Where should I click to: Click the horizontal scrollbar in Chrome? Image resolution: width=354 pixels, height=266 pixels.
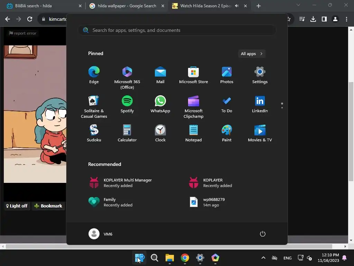click(169, 246)
